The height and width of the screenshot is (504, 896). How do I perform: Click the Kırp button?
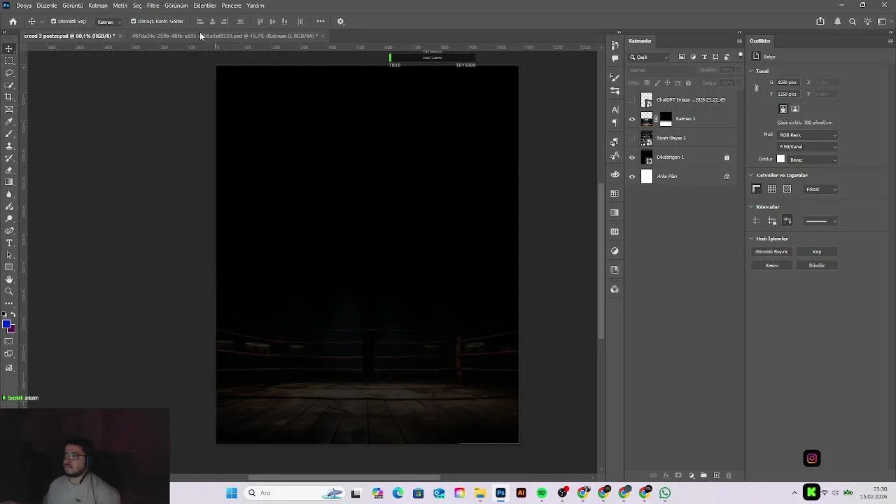pos(817,252)
